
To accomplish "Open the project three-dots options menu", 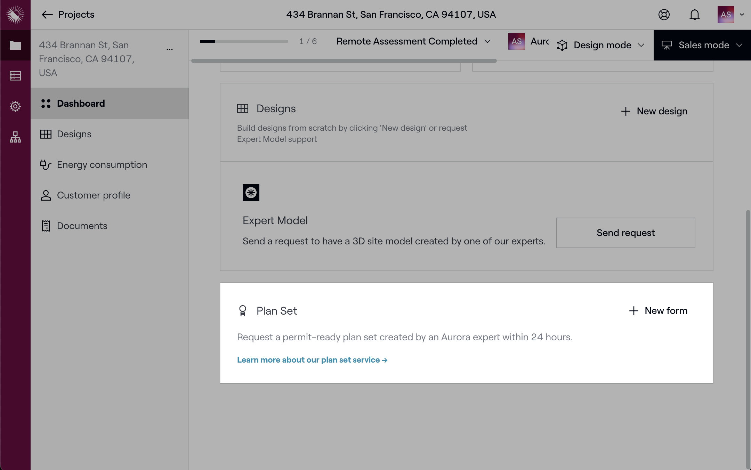I will pyautogui.click(x=170, y=49).
